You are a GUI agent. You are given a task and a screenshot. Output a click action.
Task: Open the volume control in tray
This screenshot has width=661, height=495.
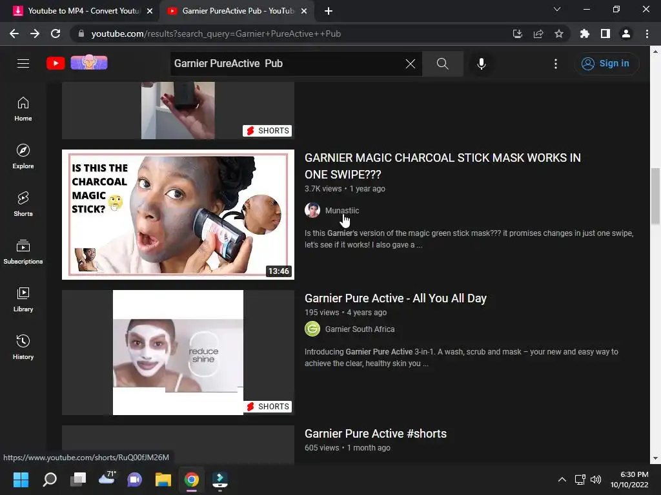[596, 480]
